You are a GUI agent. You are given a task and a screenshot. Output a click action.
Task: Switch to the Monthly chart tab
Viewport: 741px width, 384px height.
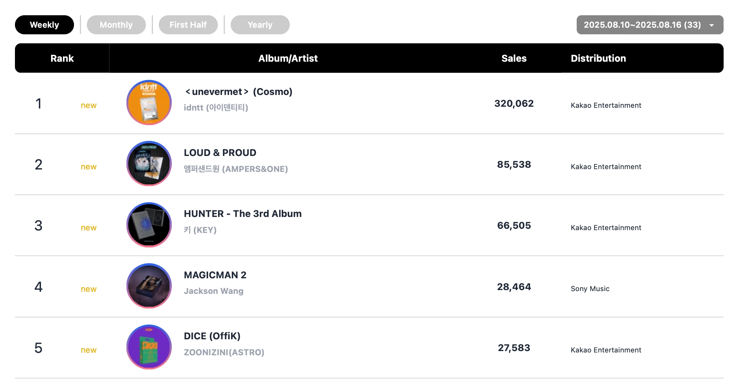(x=116, y=25)
